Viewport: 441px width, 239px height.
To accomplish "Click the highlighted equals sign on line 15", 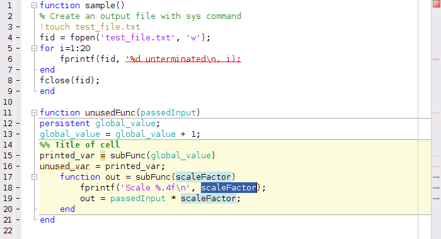I will click(x=103, y=155).
